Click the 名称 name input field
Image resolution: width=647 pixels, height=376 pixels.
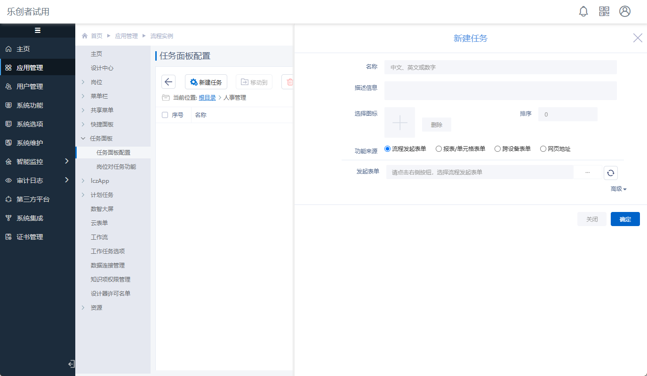pos(500,67)
